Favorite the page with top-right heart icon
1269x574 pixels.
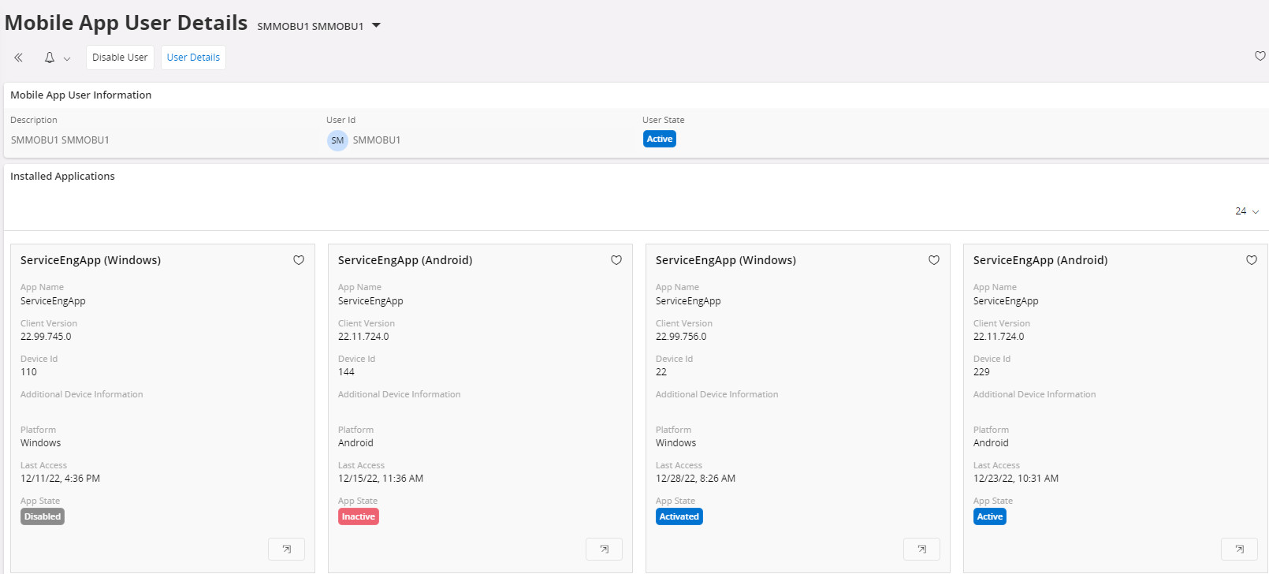pyautogui.click(x=1260, y=56)
